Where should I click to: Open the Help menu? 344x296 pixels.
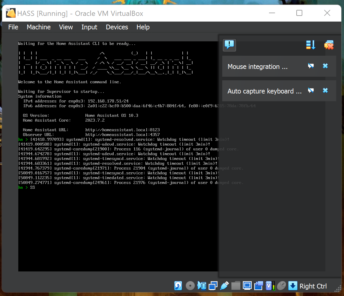coord(143,27)
